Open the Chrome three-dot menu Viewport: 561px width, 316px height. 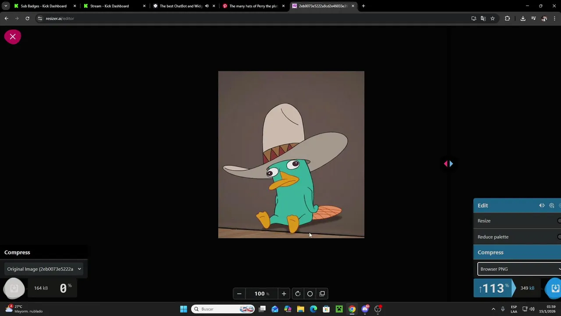pyautogui.click(x=554, y=18)
